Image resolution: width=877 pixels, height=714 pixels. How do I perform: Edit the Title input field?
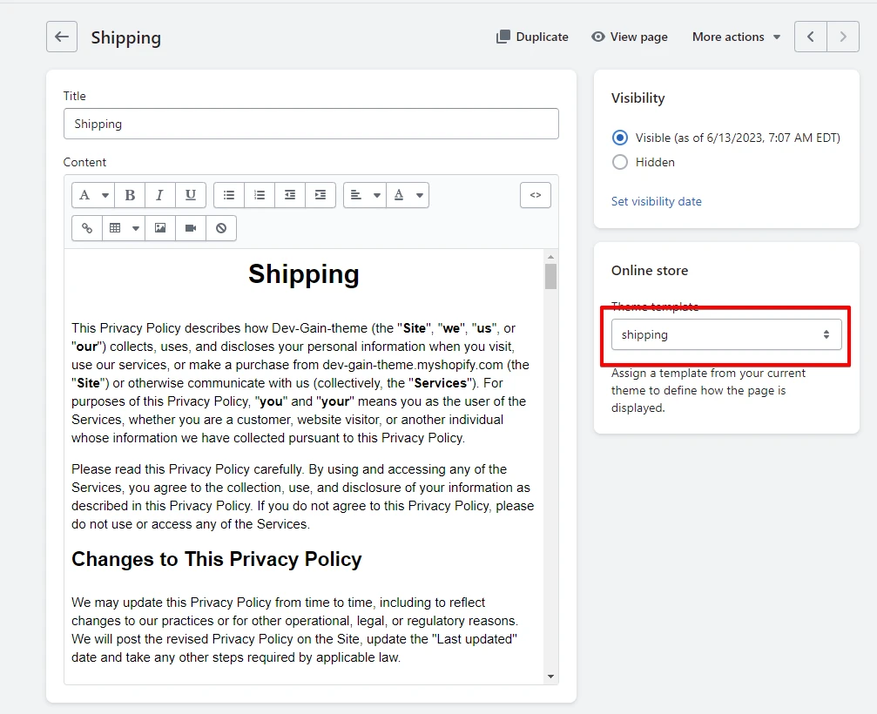click(x=311, y=124)
